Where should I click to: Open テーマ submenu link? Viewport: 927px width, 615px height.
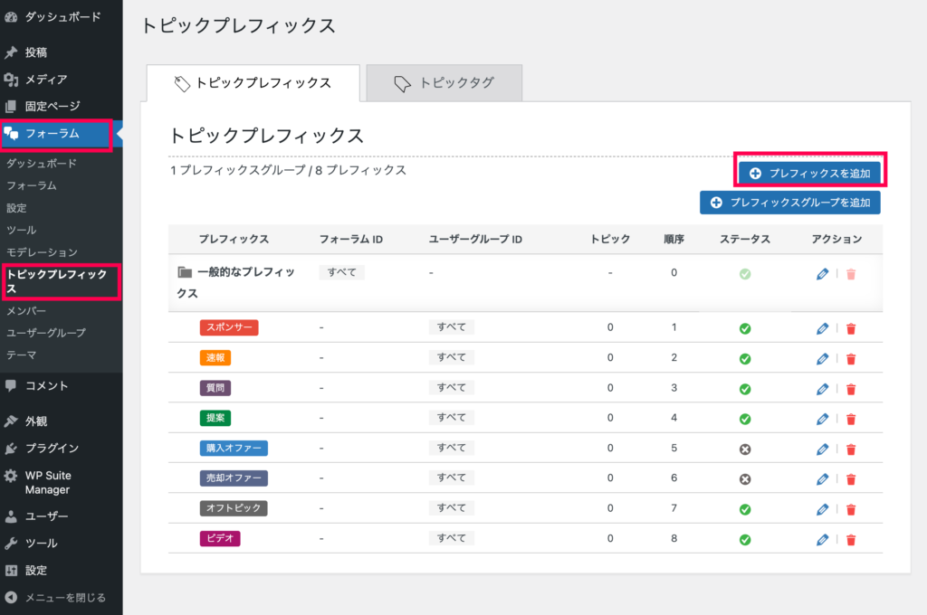pyautogui.click(x=22, y=355)
